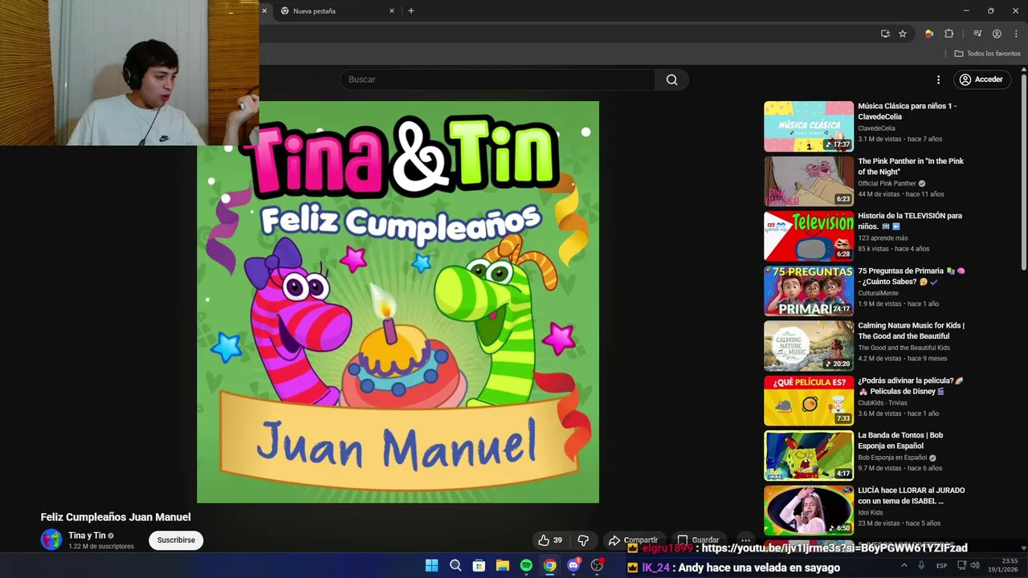The width and height of the screenshot is (1028, 578).
Task: Open Historia de la TELEVISIÓN thumbnail
Action: pos(809,236)
